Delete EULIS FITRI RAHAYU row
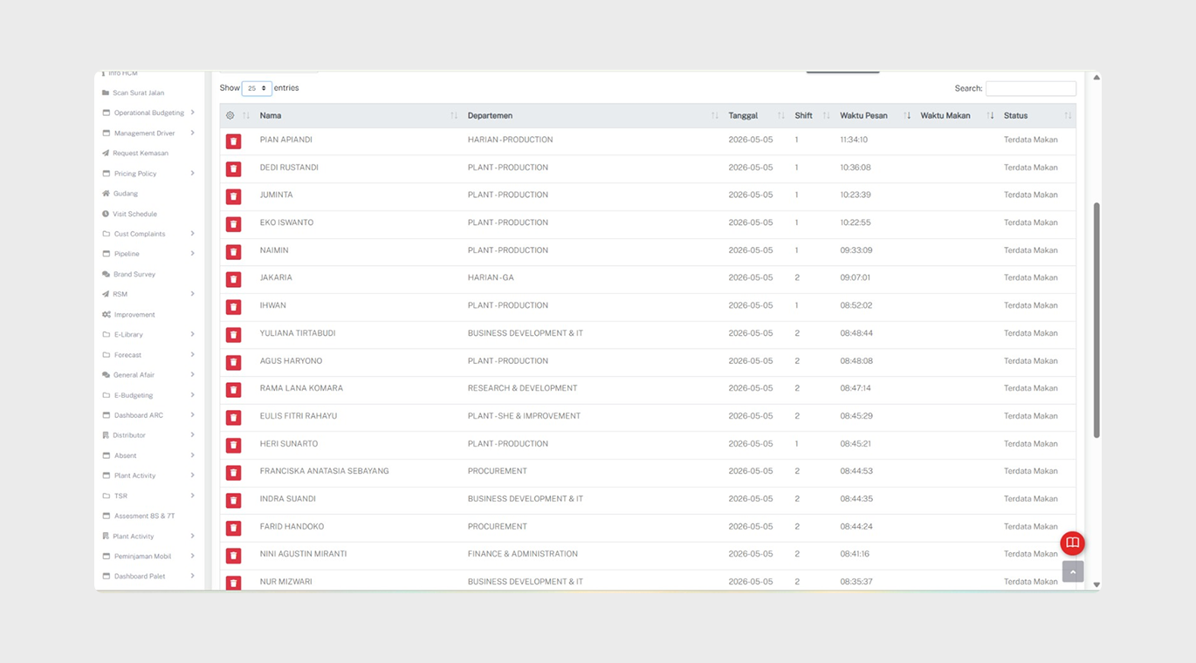The image size is (1196, 663). [x=233, y=418]
